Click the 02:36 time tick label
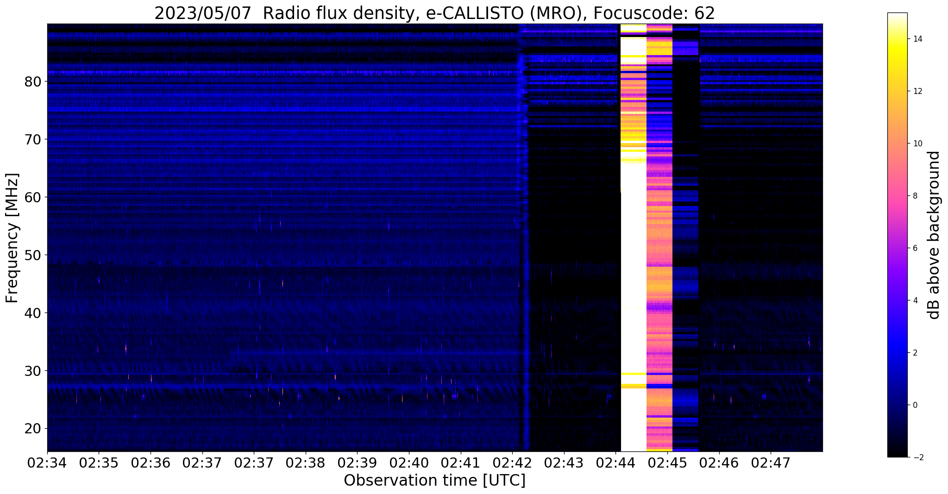 (x=151, y=462)
